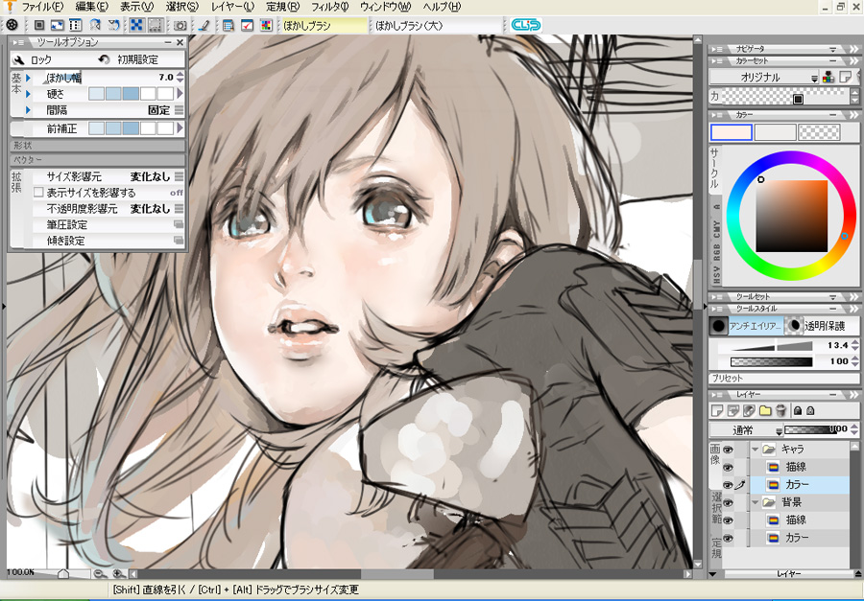Collapse the キャラ folder in the layer list
This screenshot has height=601, width=864.
(755, 450)
